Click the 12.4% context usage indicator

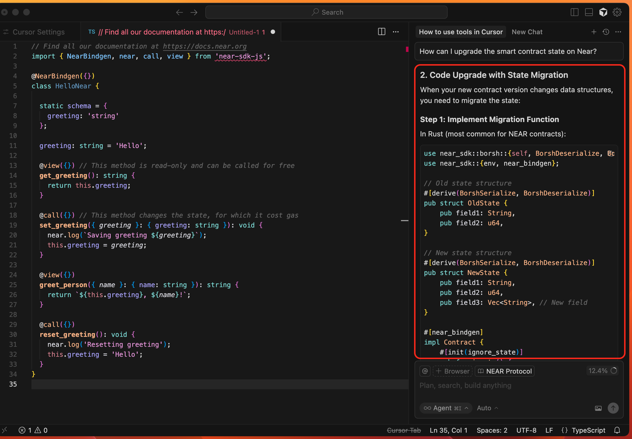coord(602,371)
